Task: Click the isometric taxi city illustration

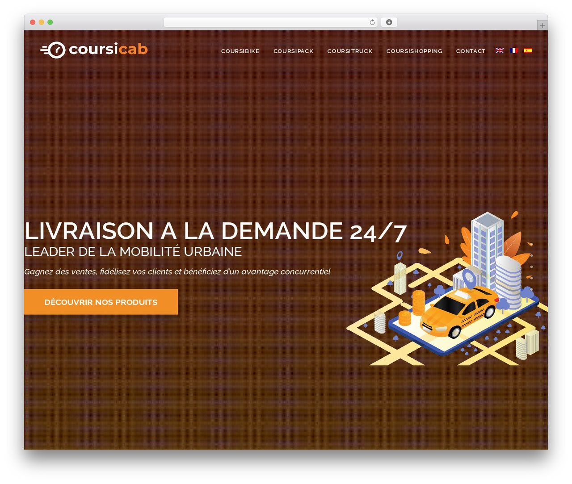Action: coord(447,288)
